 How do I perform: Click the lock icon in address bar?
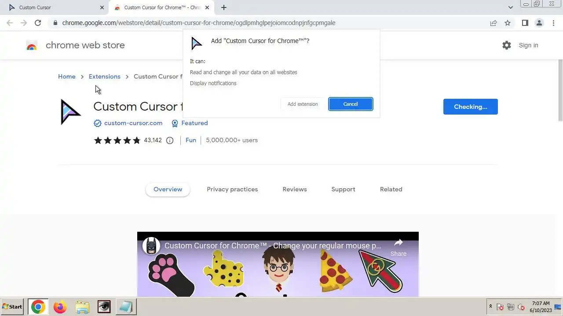click(55, 23)
